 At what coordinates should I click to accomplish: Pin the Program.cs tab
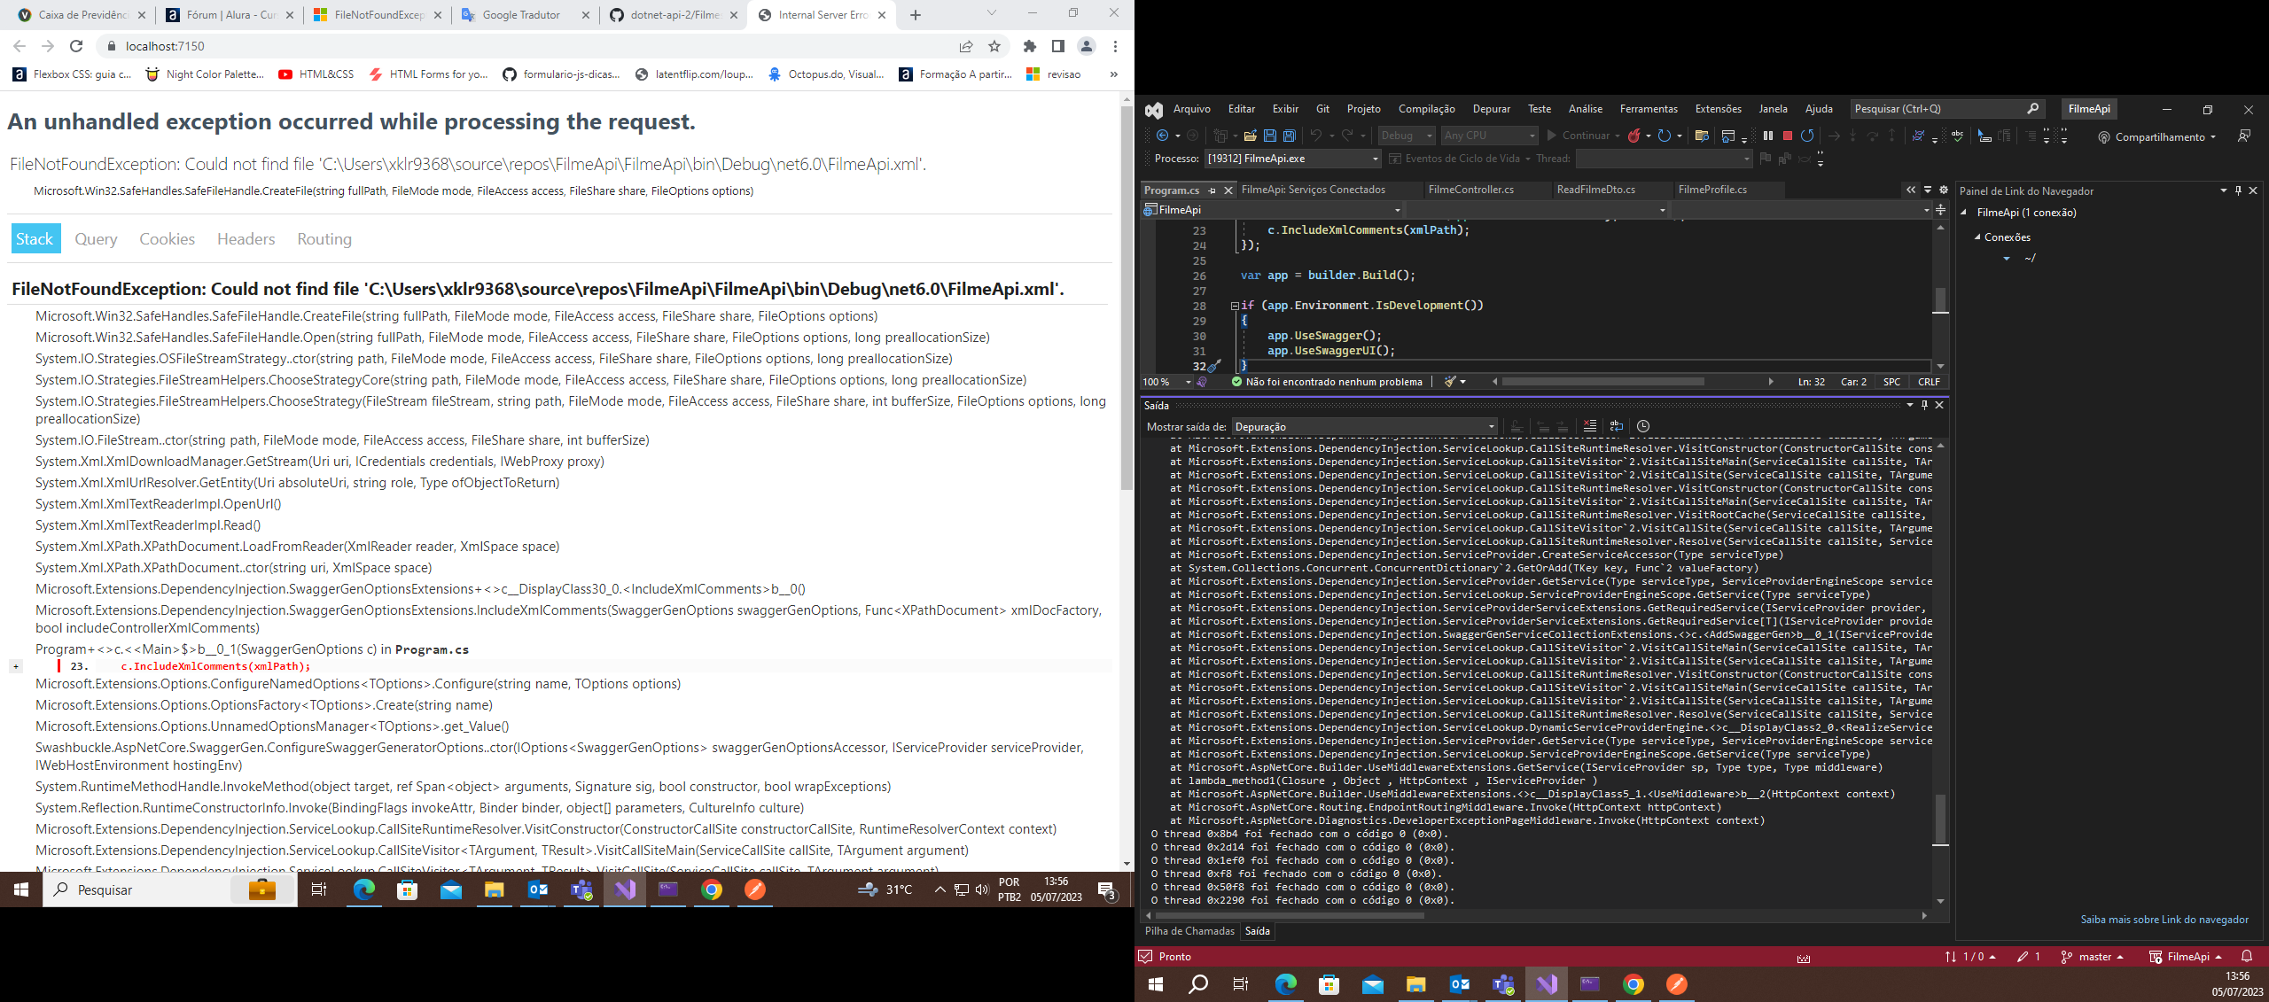coord(1212,190)
